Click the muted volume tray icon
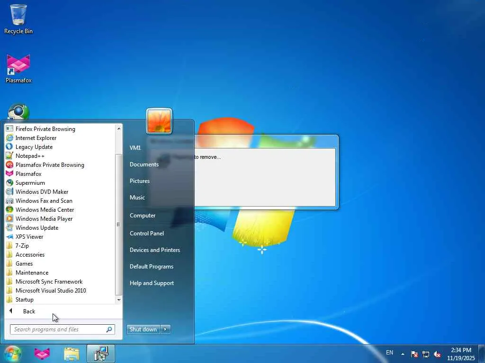 pyautogui.click(x=437, y=354)
